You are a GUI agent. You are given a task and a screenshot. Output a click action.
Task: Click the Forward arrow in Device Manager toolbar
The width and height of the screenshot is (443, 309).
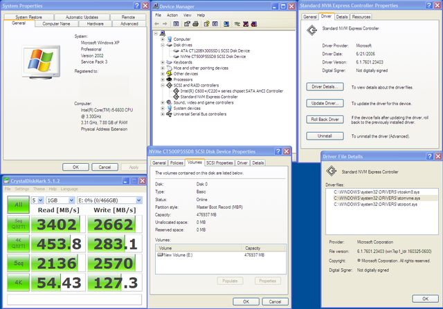pyautogui.click(x=165, y=24)
